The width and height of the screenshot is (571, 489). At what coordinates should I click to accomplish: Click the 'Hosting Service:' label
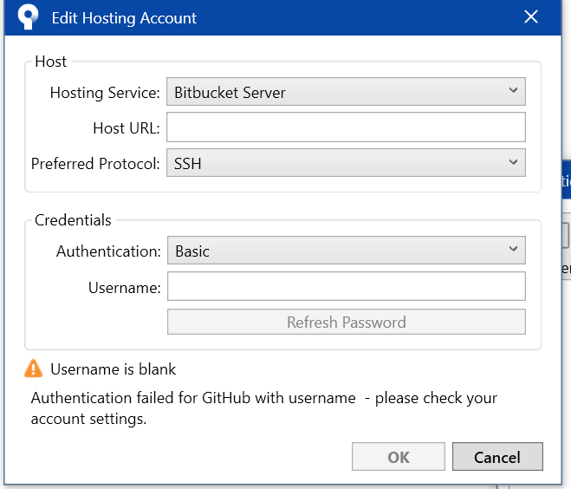tap(105, 93)
